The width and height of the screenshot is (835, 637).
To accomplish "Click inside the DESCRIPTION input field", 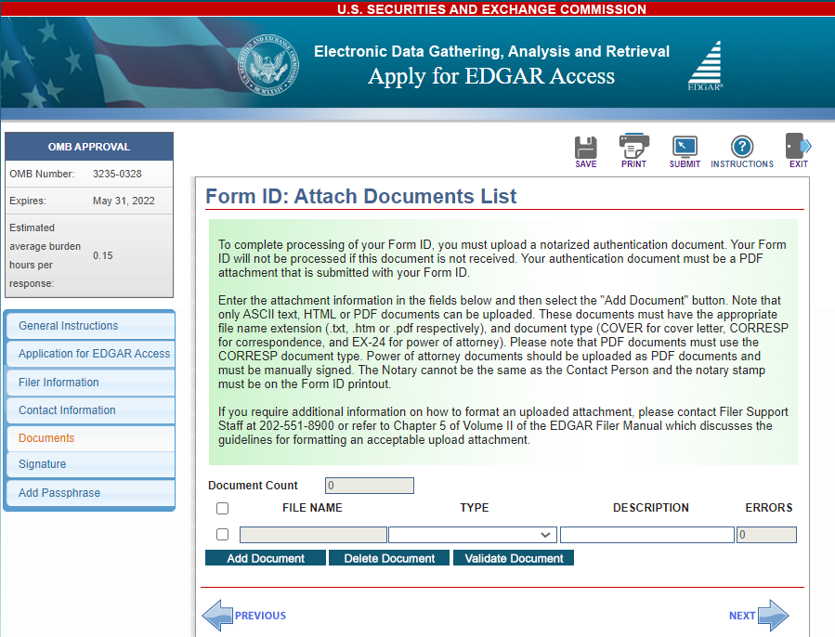I will [646, 534].
